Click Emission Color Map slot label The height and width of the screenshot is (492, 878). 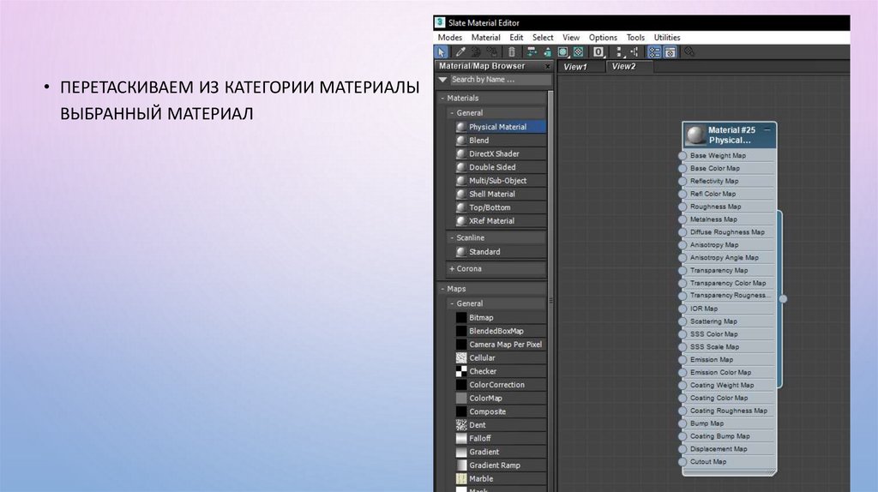click(x=720, y=372)
